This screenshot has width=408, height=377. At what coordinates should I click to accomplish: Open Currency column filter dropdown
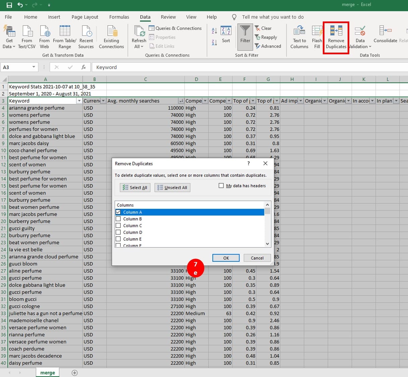click(103, 101)
